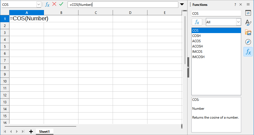
Task: Select row 1 header
Action: pyautogui.click(x=5, y=19)
